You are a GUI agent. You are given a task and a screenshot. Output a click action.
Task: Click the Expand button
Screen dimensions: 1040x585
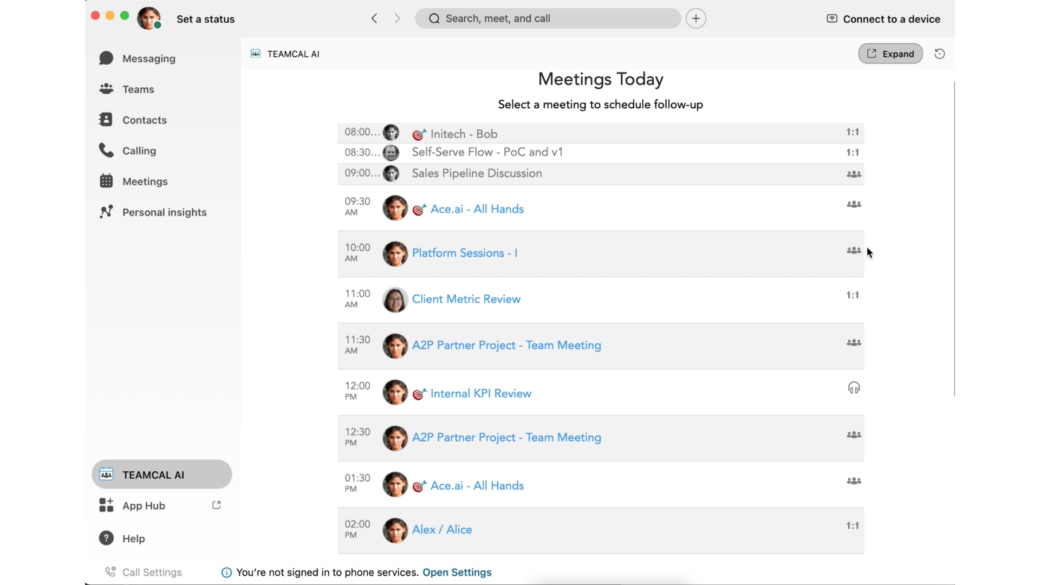pos(890,54)
